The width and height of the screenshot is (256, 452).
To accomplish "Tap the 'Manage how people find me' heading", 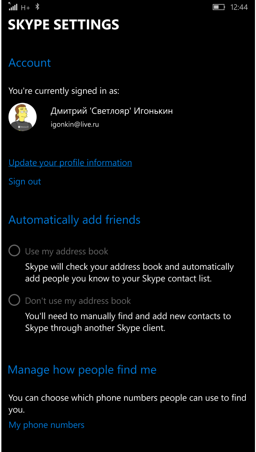I will click(x=82, y=370).
